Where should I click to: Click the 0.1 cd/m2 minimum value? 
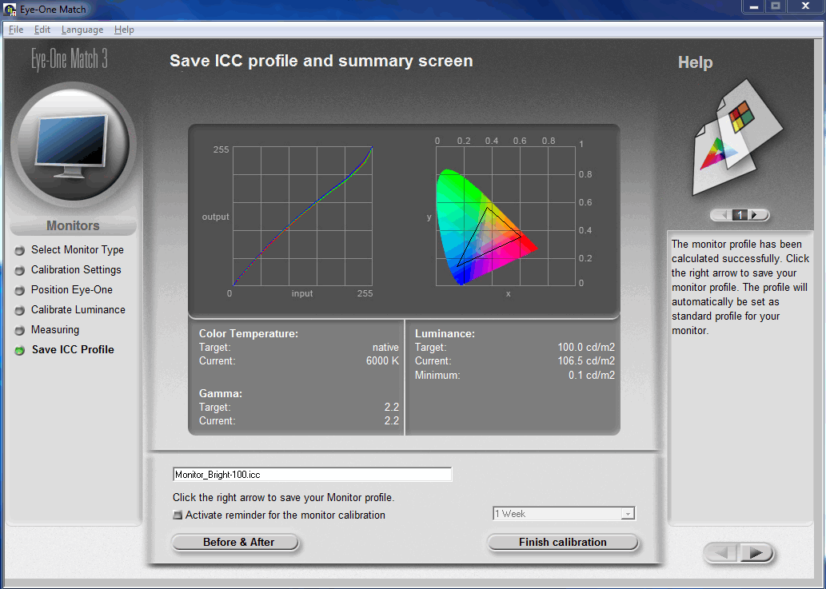click(592, 376)
